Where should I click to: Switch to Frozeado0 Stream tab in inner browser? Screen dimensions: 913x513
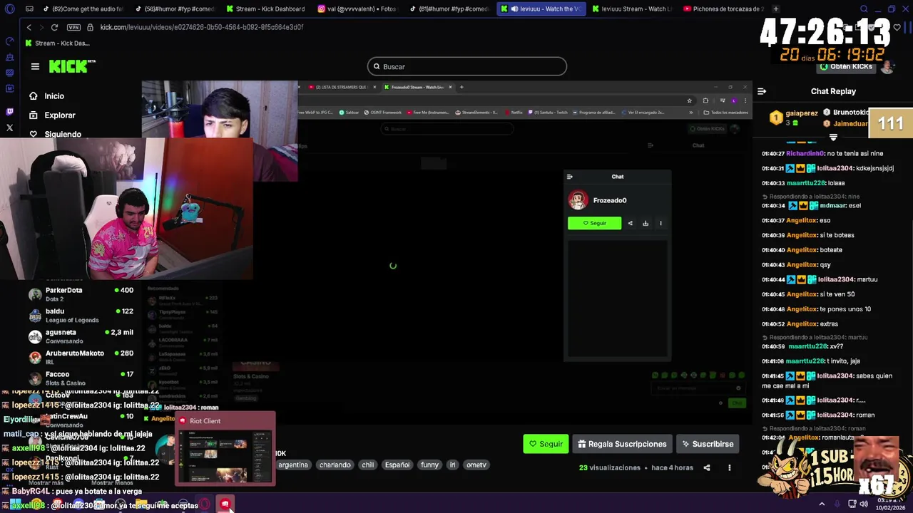click(417, 87)
